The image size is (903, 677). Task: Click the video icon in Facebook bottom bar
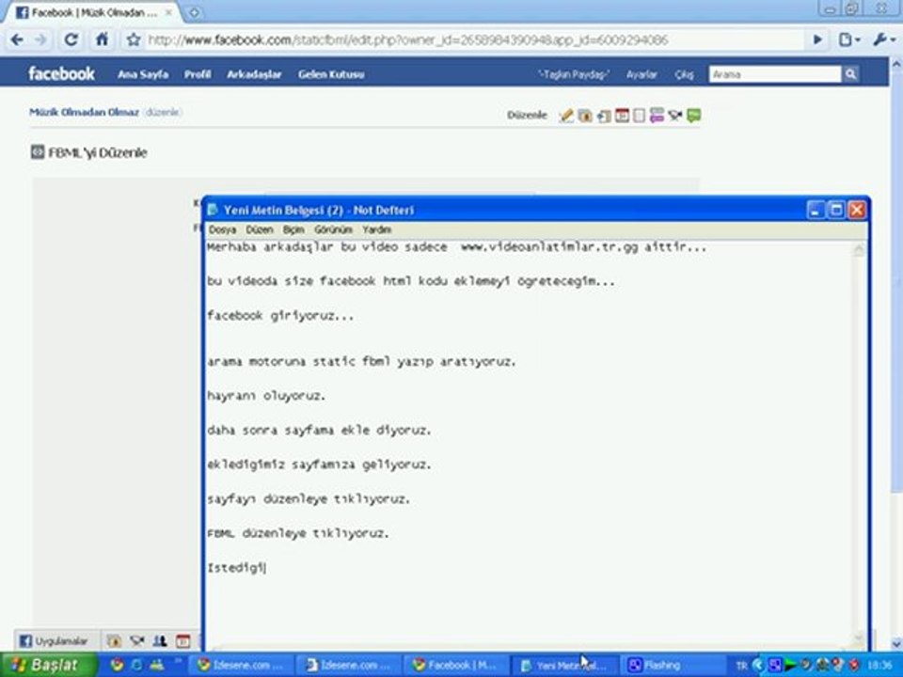point(136,640)
